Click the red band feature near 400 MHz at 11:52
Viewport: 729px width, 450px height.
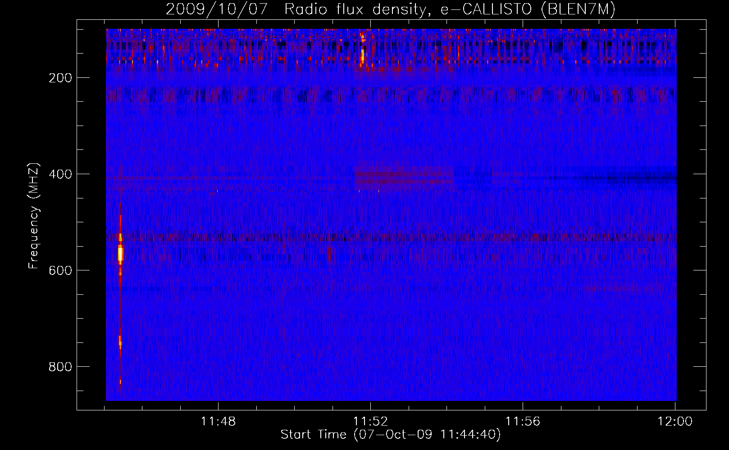(x=404, y=177)
